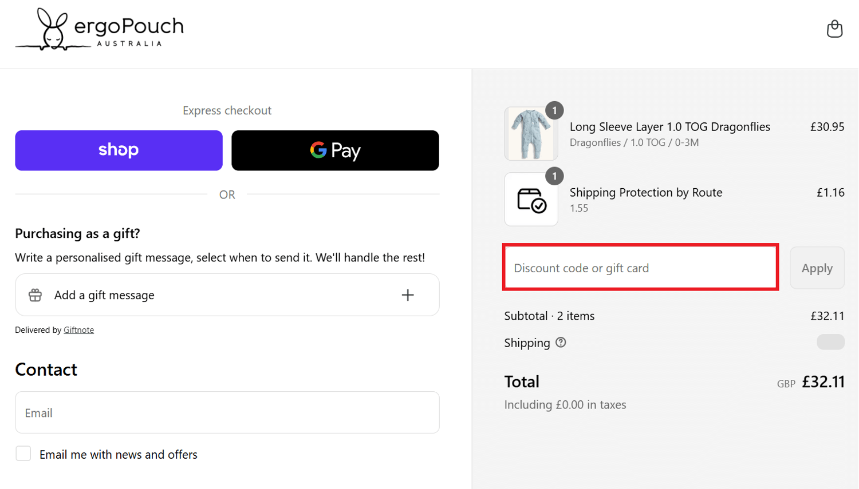Image resolution: width=859 pixels, height=489 pixels.
Task: Click the £32.11 total price
Action: coord(823,381)
